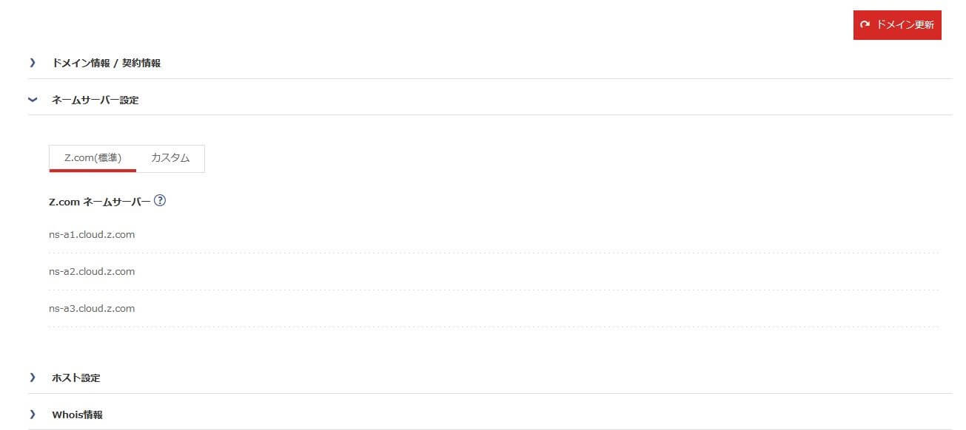
Task: Expand ホスト設定 section using its chevron
Action: (x=33, y=378)
